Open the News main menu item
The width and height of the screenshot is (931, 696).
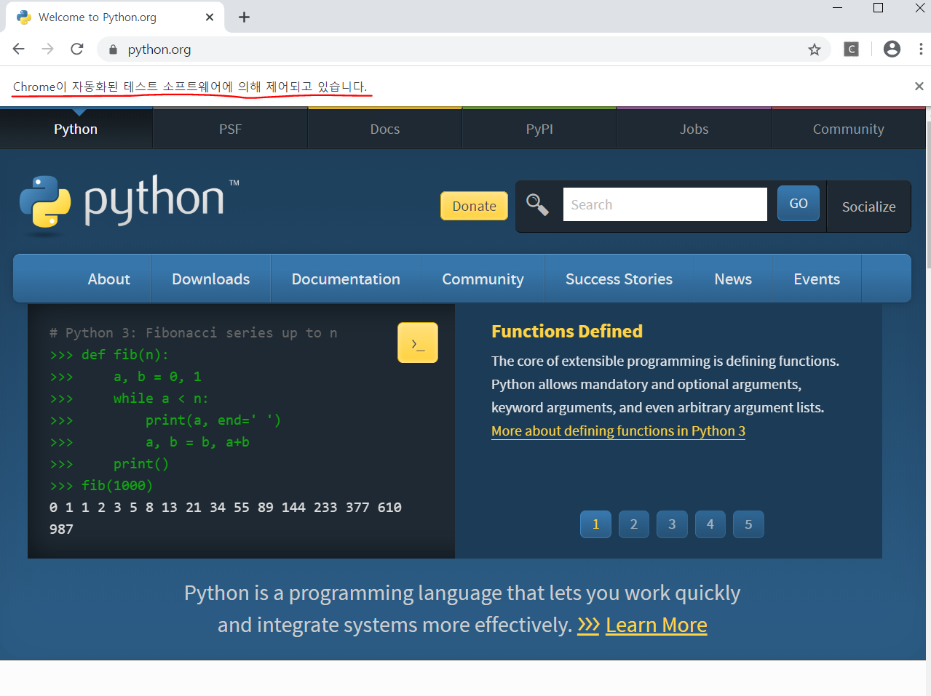(x=733, y=279)
